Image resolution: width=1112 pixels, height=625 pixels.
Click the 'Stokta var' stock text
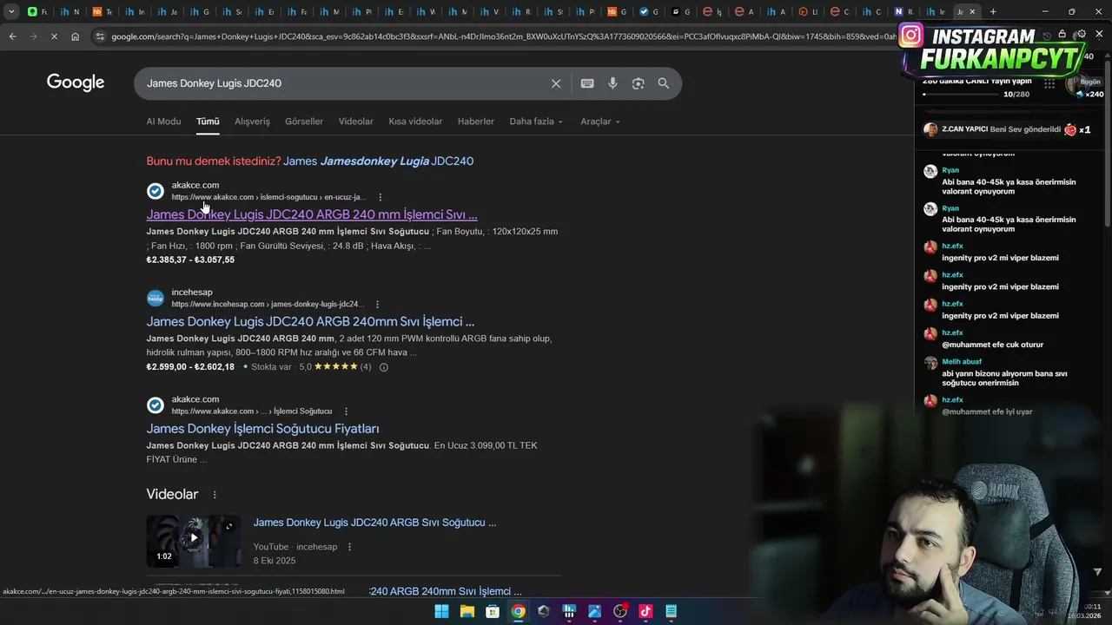[x=271, y=367]
